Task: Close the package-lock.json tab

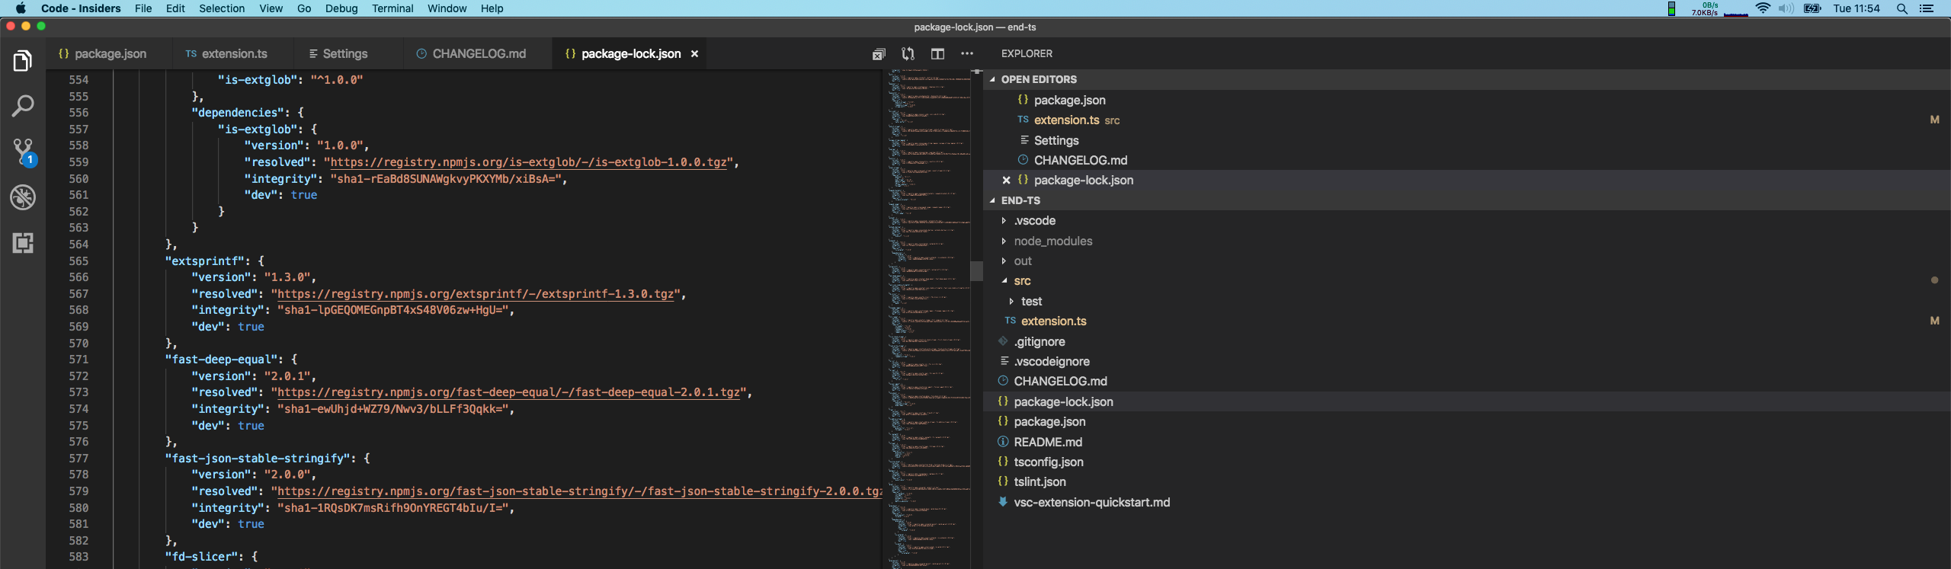Action: click(694, 54)
